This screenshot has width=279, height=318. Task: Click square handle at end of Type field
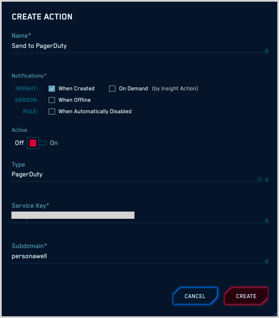pos(267,179)
